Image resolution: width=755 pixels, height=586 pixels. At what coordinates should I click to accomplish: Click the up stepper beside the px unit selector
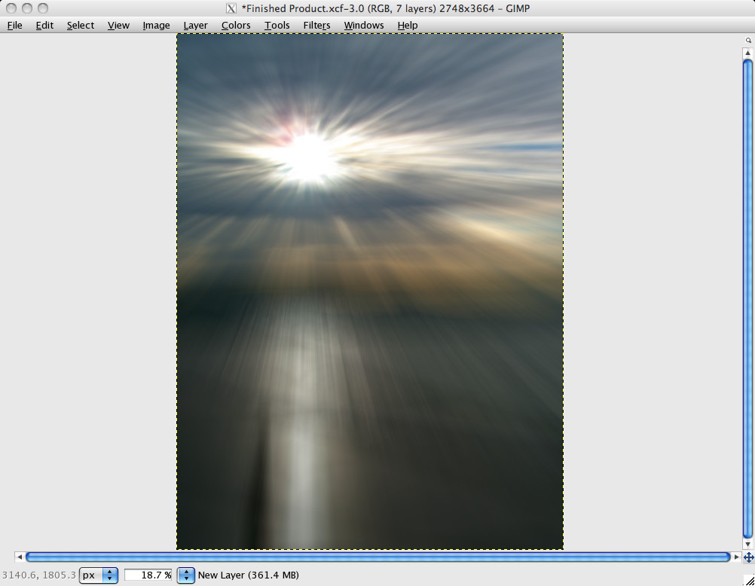pos(109,572)
